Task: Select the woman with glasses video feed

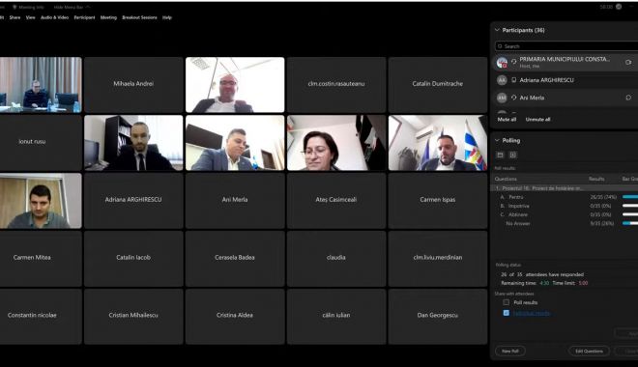Action: (x=336, y=143)
